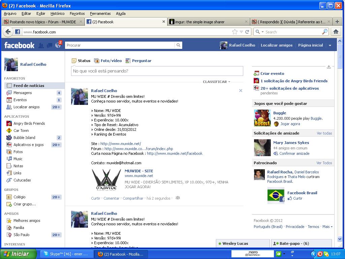Click Comentar on the first post
Viewport: 345px width, 259px height.
(x=111, y=198)
